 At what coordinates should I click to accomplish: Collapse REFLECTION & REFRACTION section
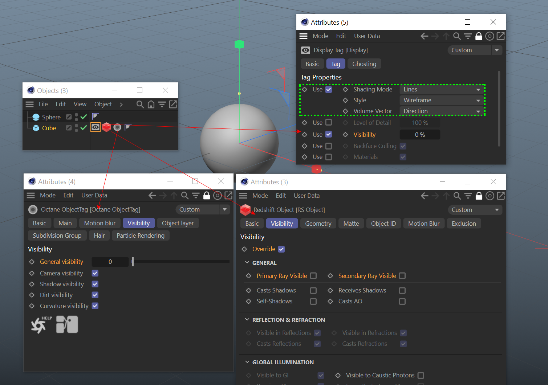tap(247, 319)
